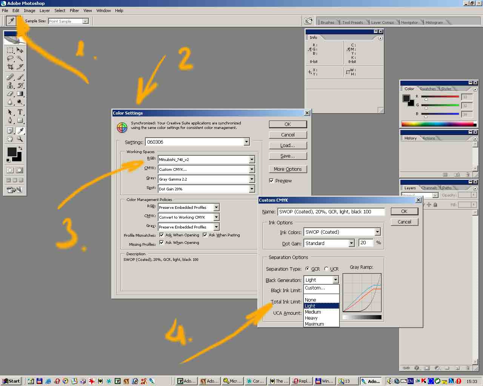Select the Dodge tool
The height and width of the screenshot is (386, 483).
point(20,102)
